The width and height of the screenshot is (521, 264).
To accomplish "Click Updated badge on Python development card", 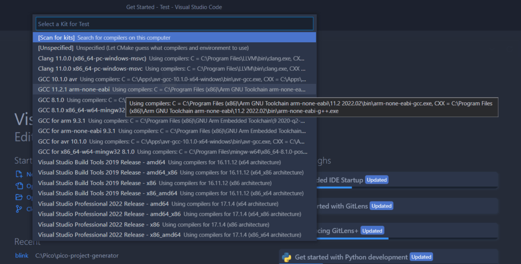I will 421,257.
